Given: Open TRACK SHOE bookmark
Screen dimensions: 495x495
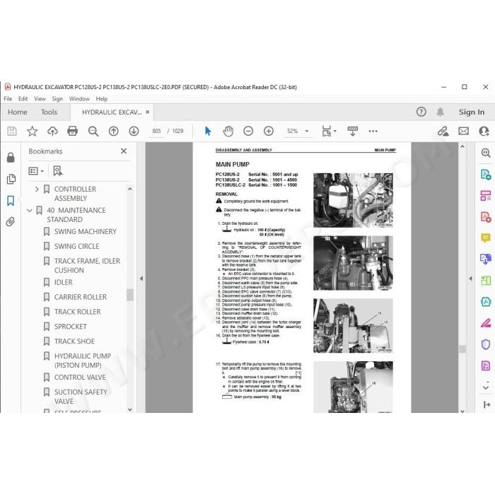Looking at the screenshot, I should pyautogui.click(x=74, y=342).
